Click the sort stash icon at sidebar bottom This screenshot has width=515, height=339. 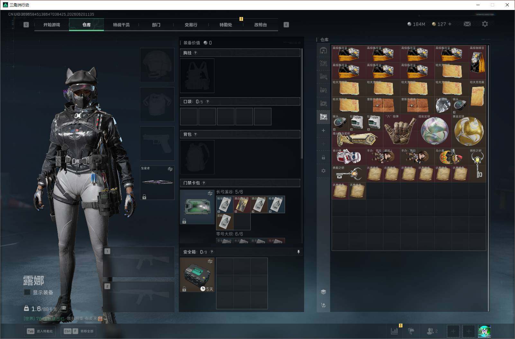323,305
